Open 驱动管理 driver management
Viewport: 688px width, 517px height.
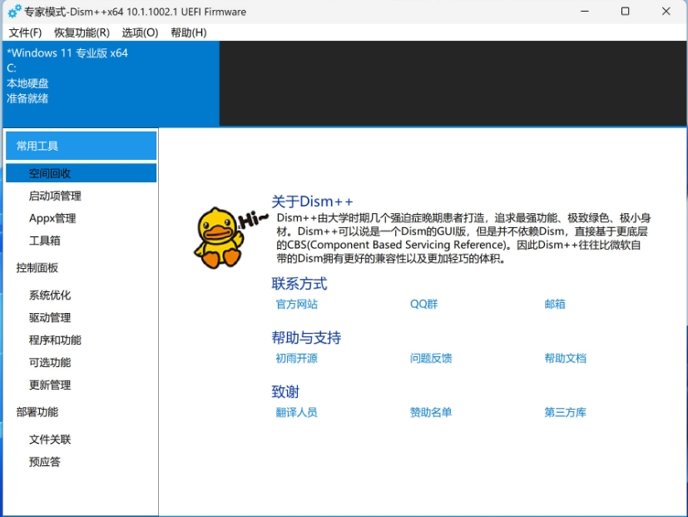[x=48, y=317]
